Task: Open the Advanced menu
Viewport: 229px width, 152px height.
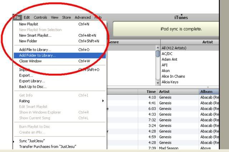Action: tap(82, 17)
